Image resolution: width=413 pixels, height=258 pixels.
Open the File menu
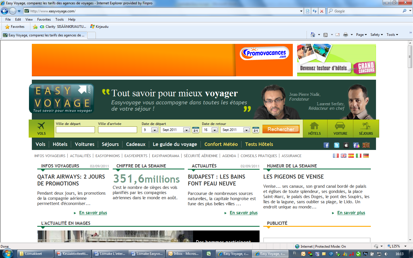(x=8, y=19)
